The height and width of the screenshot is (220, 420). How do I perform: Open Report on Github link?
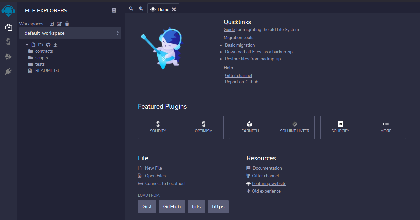[x=241, y=82]
